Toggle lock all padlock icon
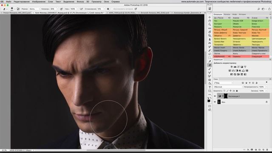This screenshot has width=272, height=153. pyautogui.click(x=237, y=91)
